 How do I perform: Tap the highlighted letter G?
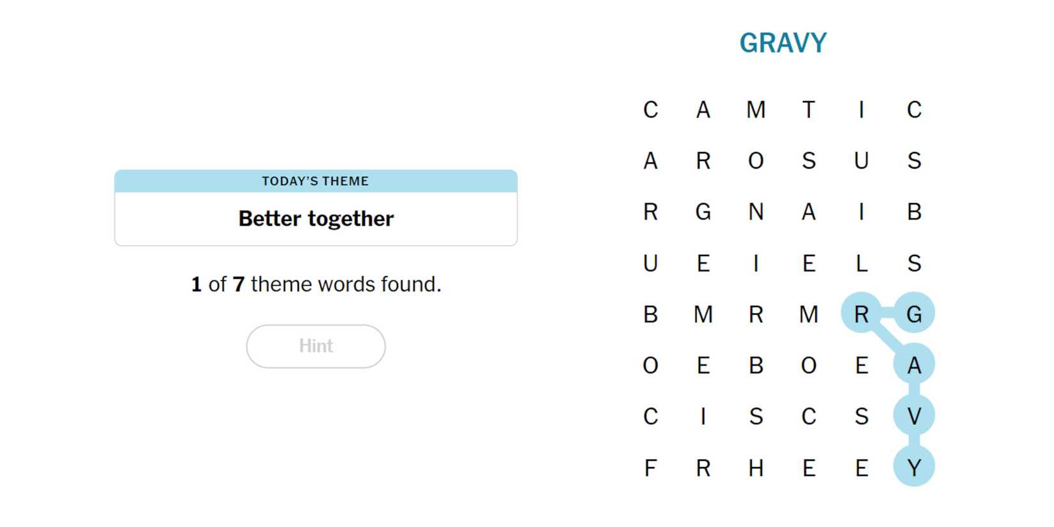[913, 314]
